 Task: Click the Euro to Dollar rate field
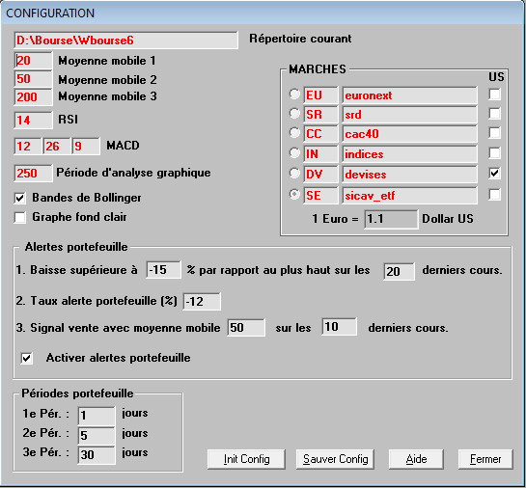(x=391, y=219)
